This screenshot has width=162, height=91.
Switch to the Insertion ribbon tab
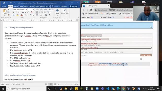[16, 6]
